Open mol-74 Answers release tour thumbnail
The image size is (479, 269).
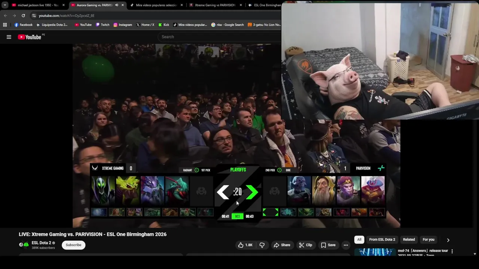click(x=375, y=252)
